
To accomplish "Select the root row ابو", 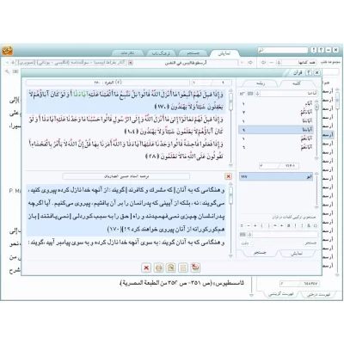I will pos(276,177).
